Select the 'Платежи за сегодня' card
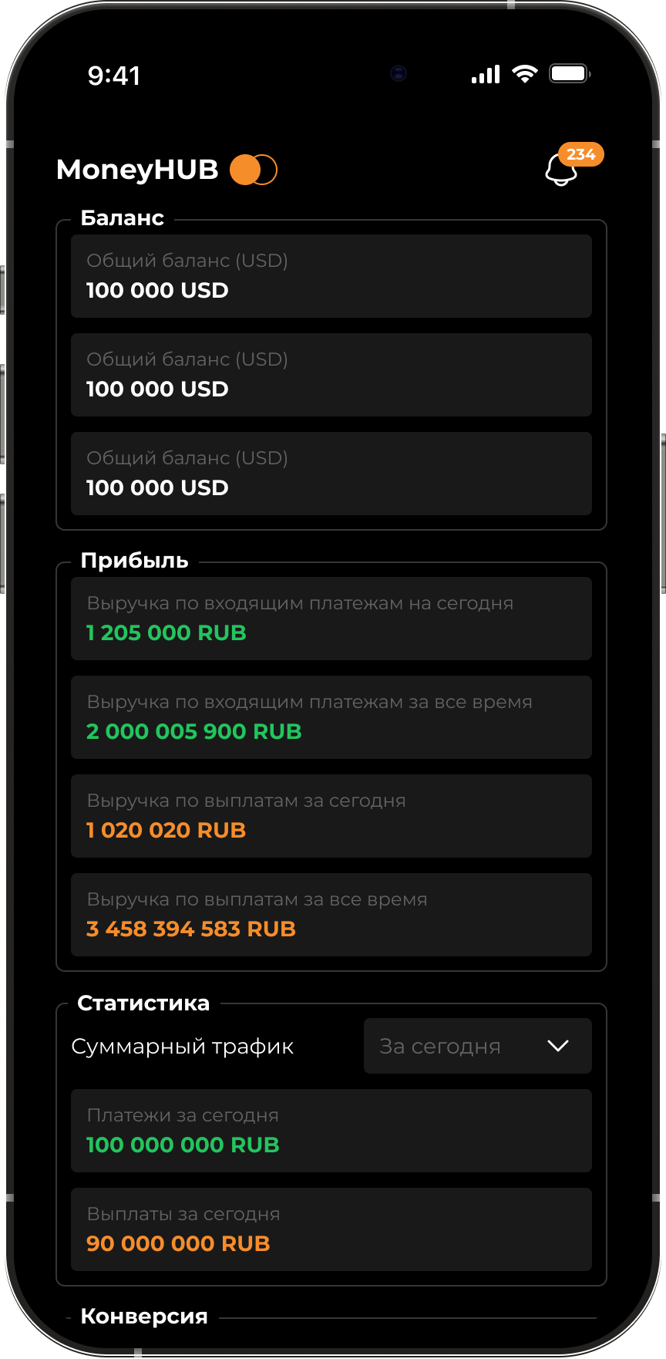The image size is (666, 1359). click(x=331, y=1131)
